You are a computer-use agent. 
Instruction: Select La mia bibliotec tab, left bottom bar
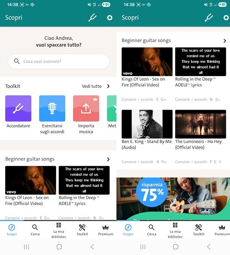point(59,230)
